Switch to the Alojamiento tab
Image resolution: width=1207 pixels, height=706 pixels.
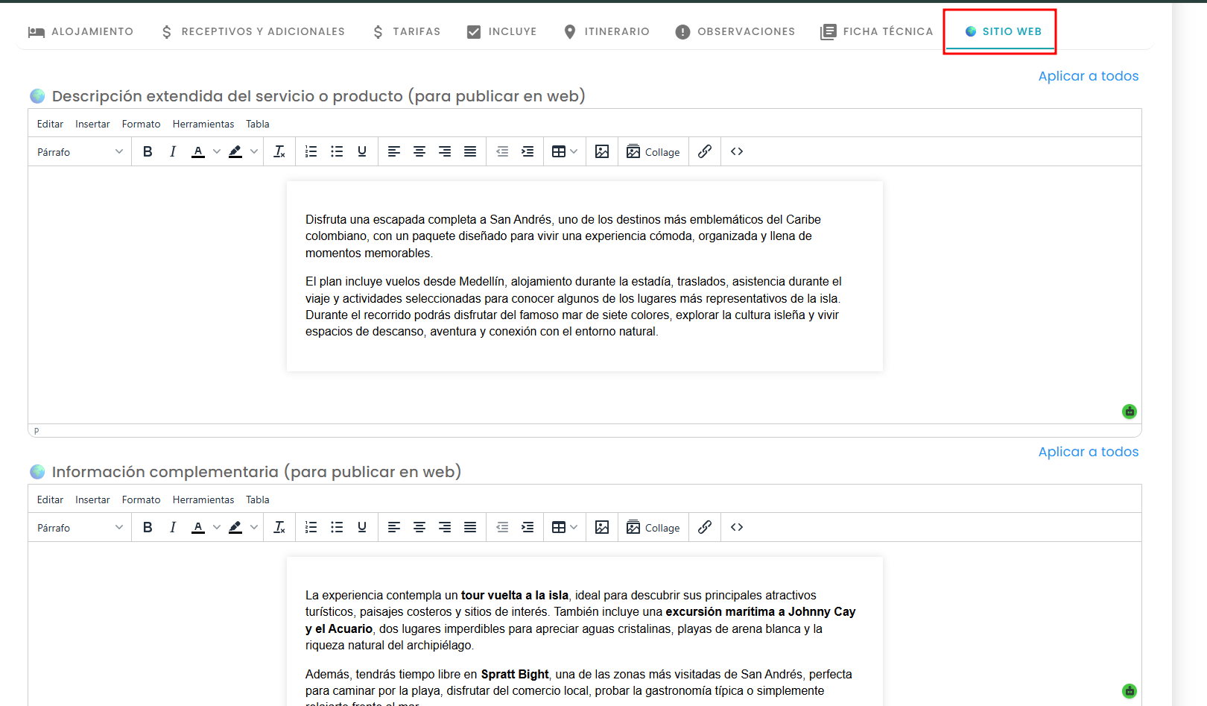point(80,31)
